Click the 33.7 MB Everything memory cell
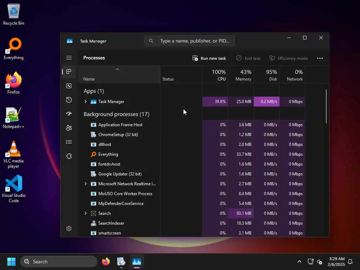 (x=241, y=154)
